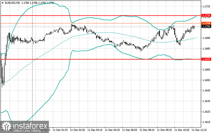212x133 pixels.
Task: Click the 11 Dec 01:35 time label
Action: (60, 130)
